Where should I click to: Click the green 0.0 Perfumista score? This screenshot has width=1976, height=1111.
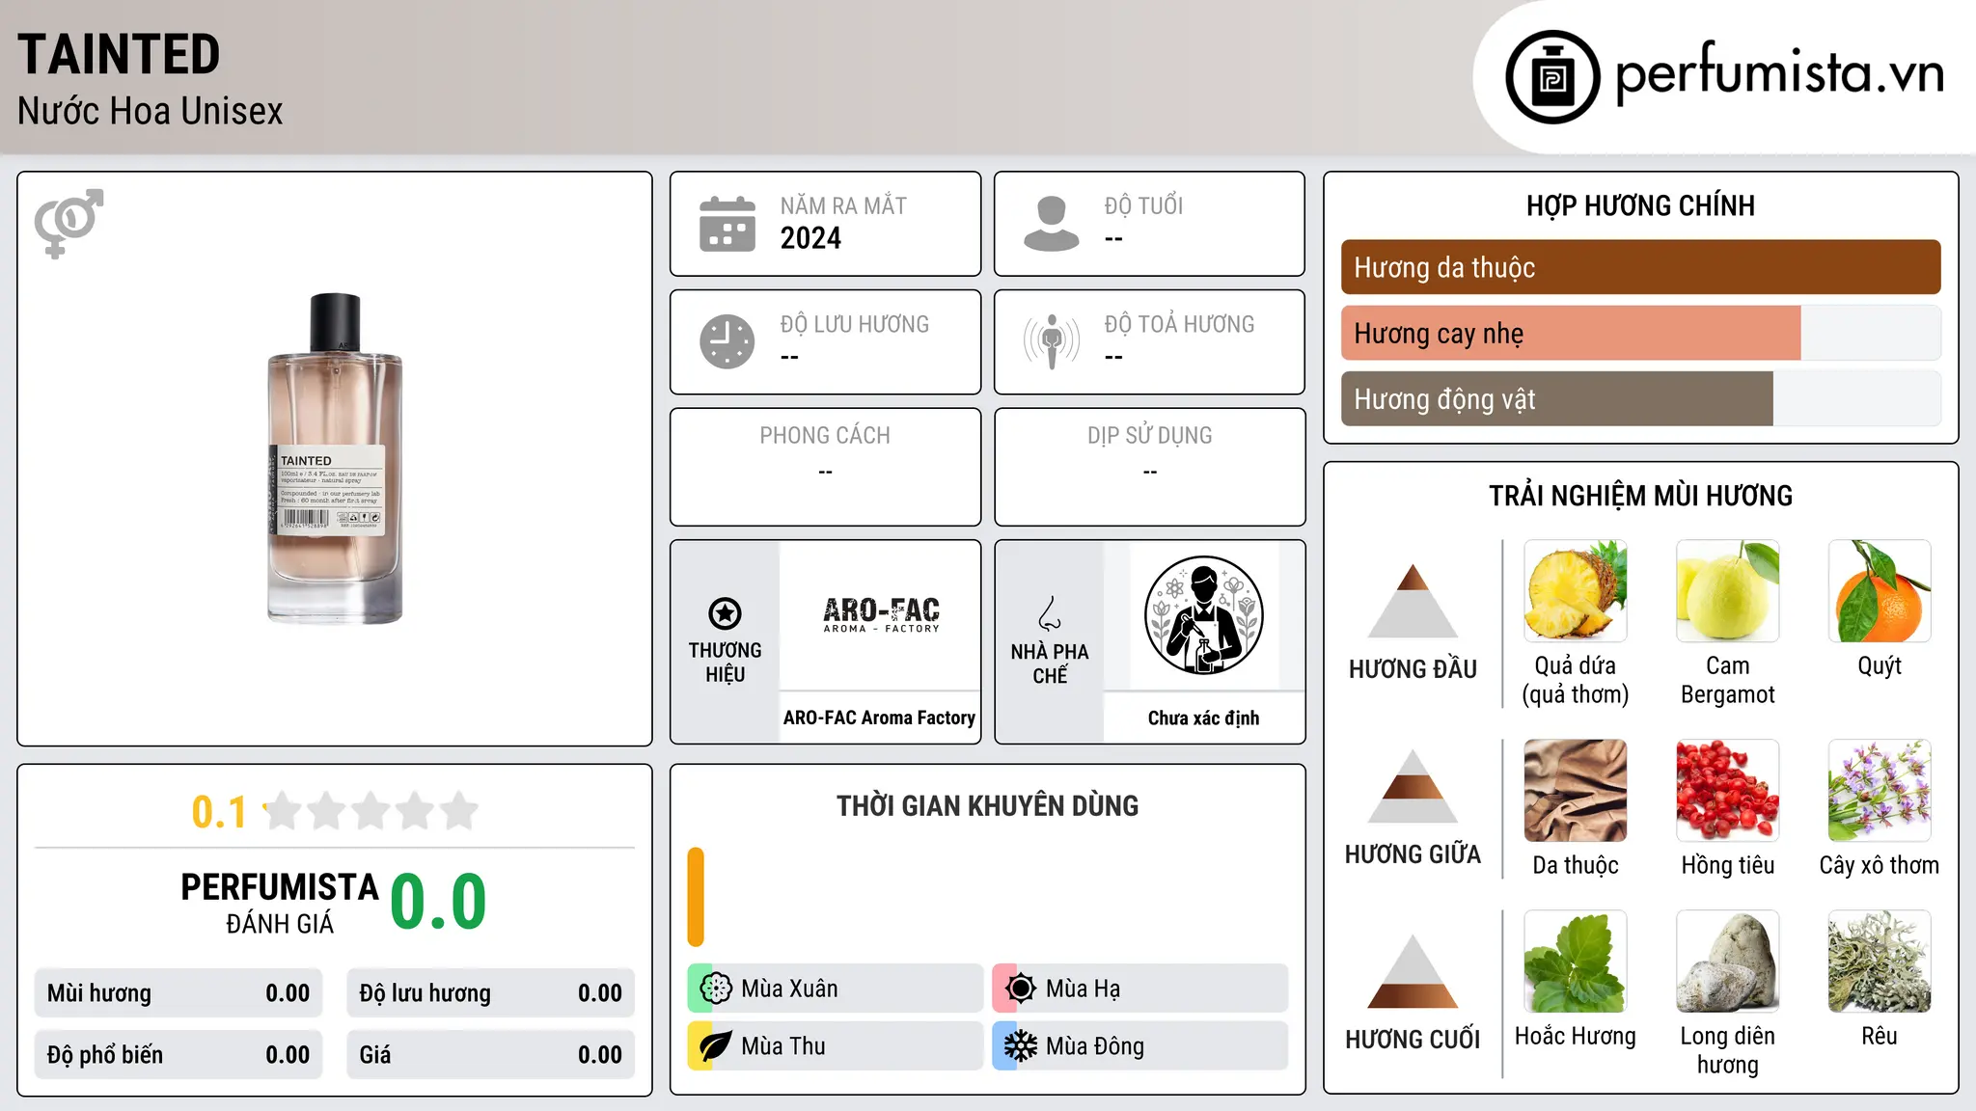click(439, 902)
